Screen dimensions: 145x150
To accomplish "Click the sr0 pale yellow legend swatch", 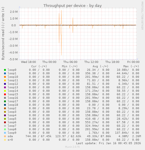I will click(x=5, y=140).
